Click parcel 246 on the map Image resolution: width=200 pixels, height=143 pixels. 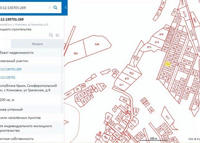point(167,28)
